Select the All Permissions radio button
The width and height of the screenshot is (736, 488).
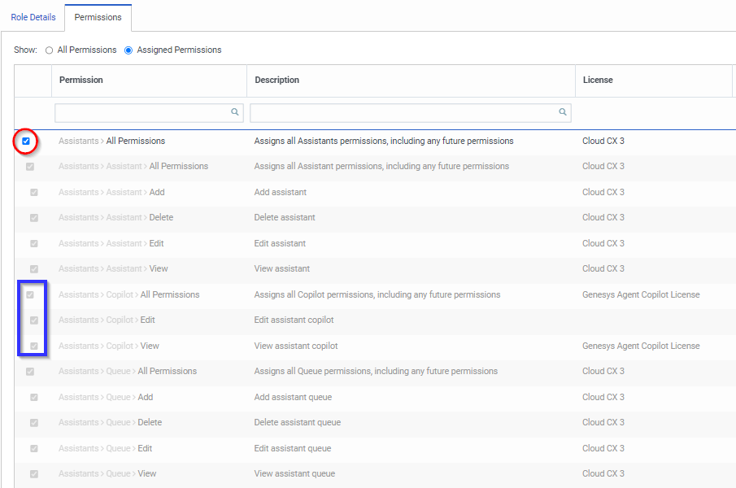(x=50, y=50)
